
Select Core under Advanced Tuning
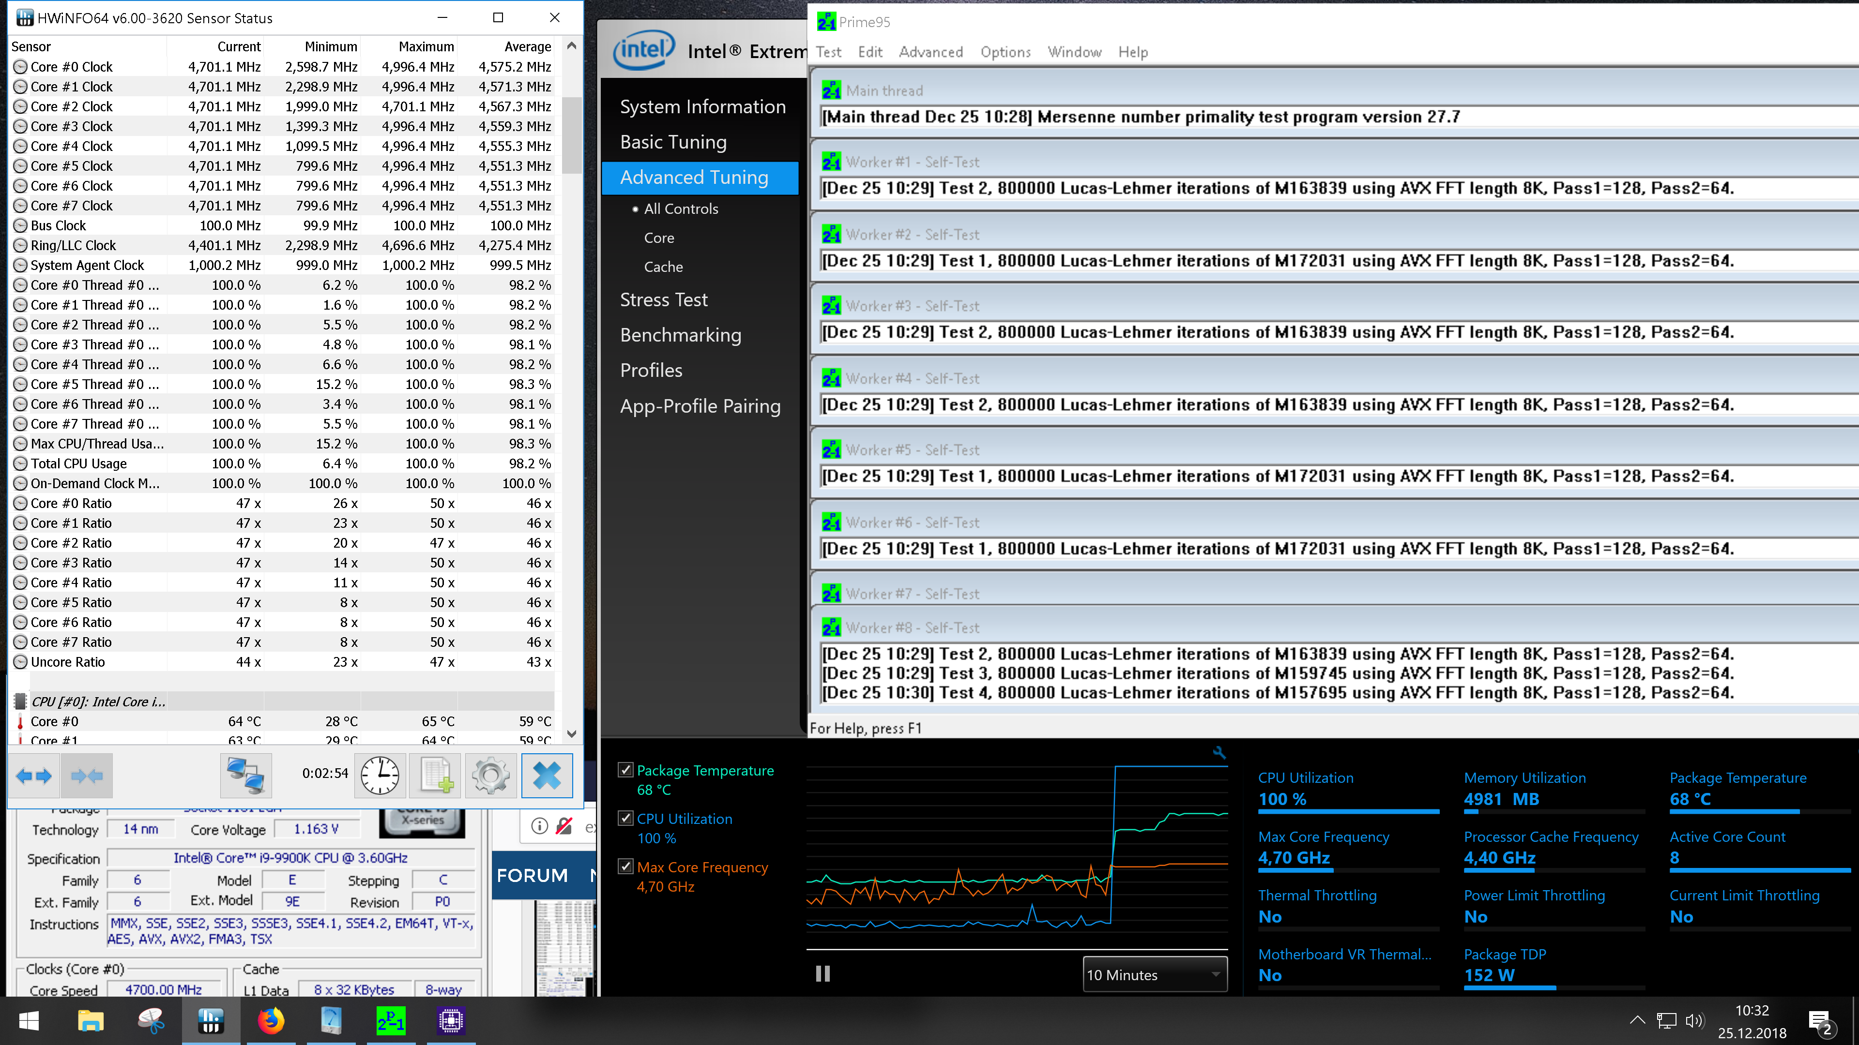click(x=659, y=238)
